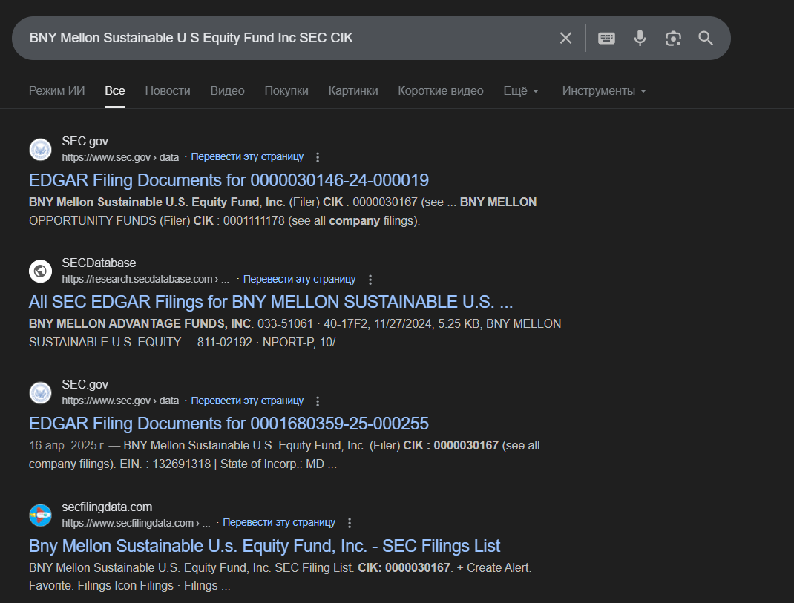
Task: Translate the SECDatabase result page
Action: (x=299, y=279)
